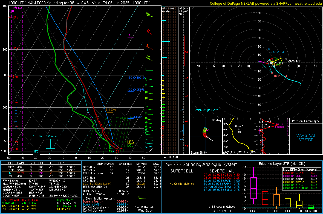Click the Theta-E v. Pres plot label
Screen dimensions: 323x214
point(239,129)
